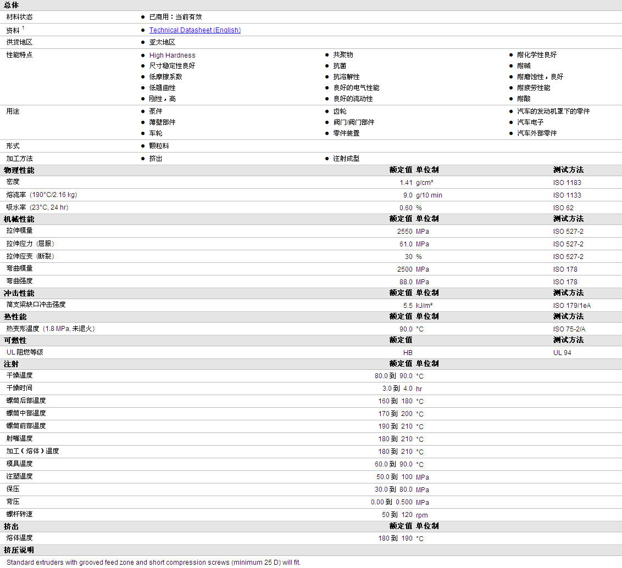This screenshot has width=622, height=568.
Task: Open the Technical Datasheet (English) link
Action: [195, 30]
